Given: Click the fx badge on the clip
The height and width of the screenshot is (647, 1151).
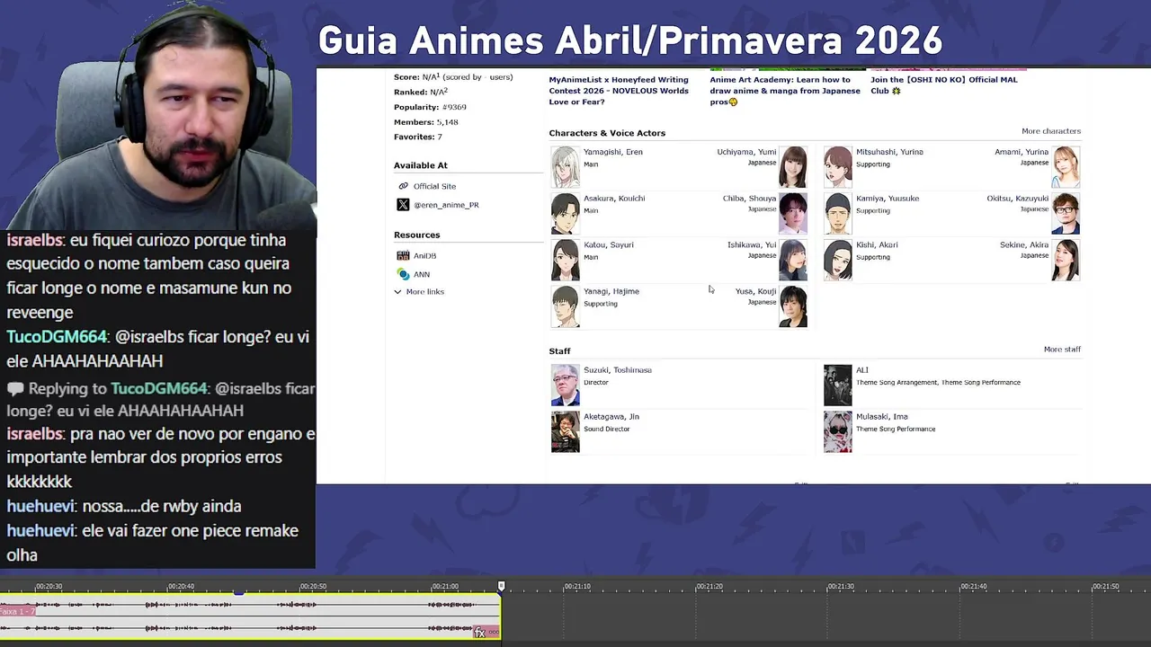Looking at the screenshot, I should [x=479, y=633].
